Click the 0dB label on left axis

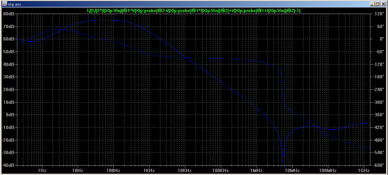coord(11,115)
